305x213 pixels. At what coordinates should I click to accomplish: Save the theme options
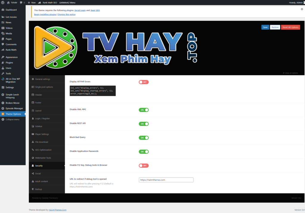[265, 27]
